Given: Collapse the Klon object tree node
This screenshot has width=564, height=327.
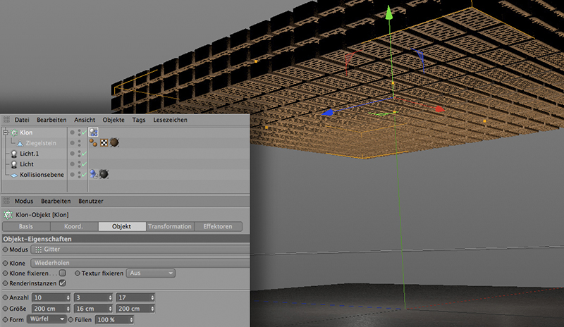Looking at the screenshot, I should point(6,132).
